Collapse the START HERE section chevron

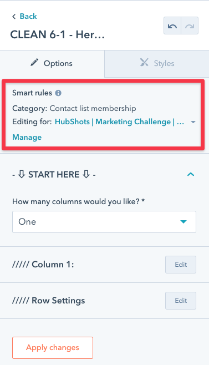[x=191, y=174]
